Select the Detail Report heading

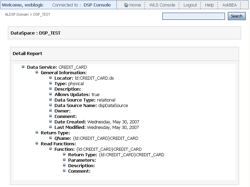pyautogui.click(x=27, y=53)
